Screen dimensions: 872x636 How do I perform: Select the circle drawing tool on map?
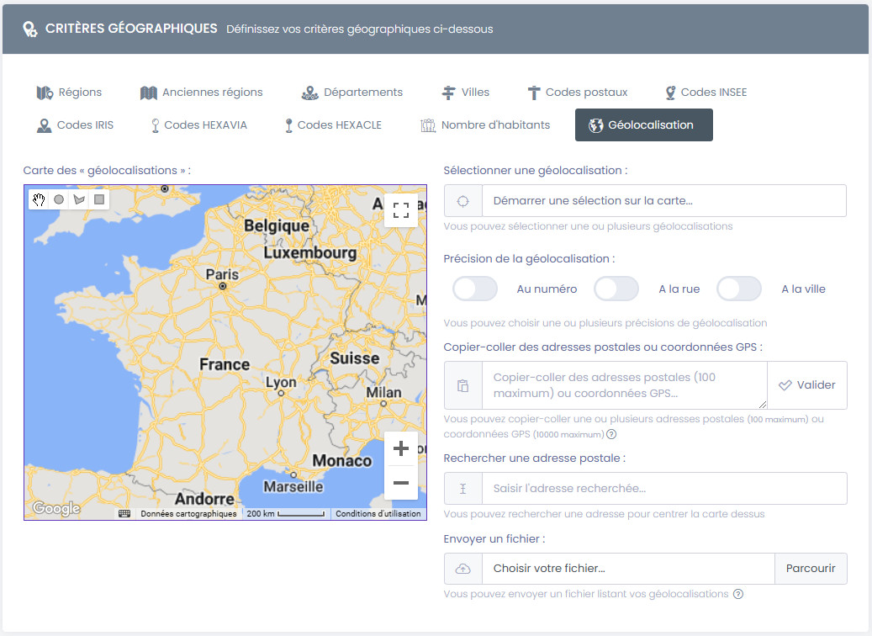pos(59,199)
